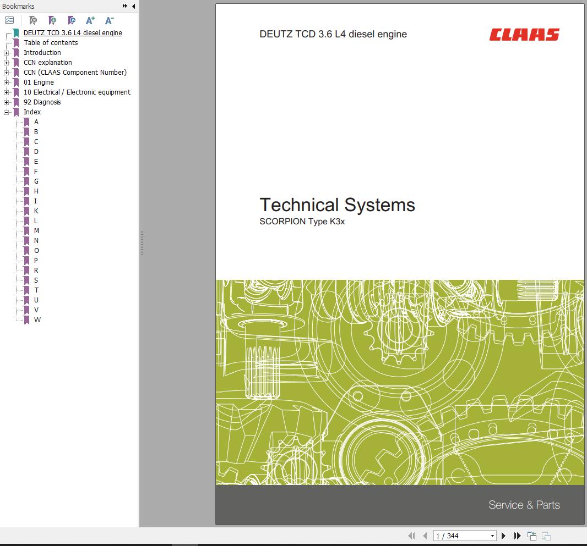Screen dimensions: 587x546
Task: Click the double-arrow panel overflow button
Action: point(125,7)
